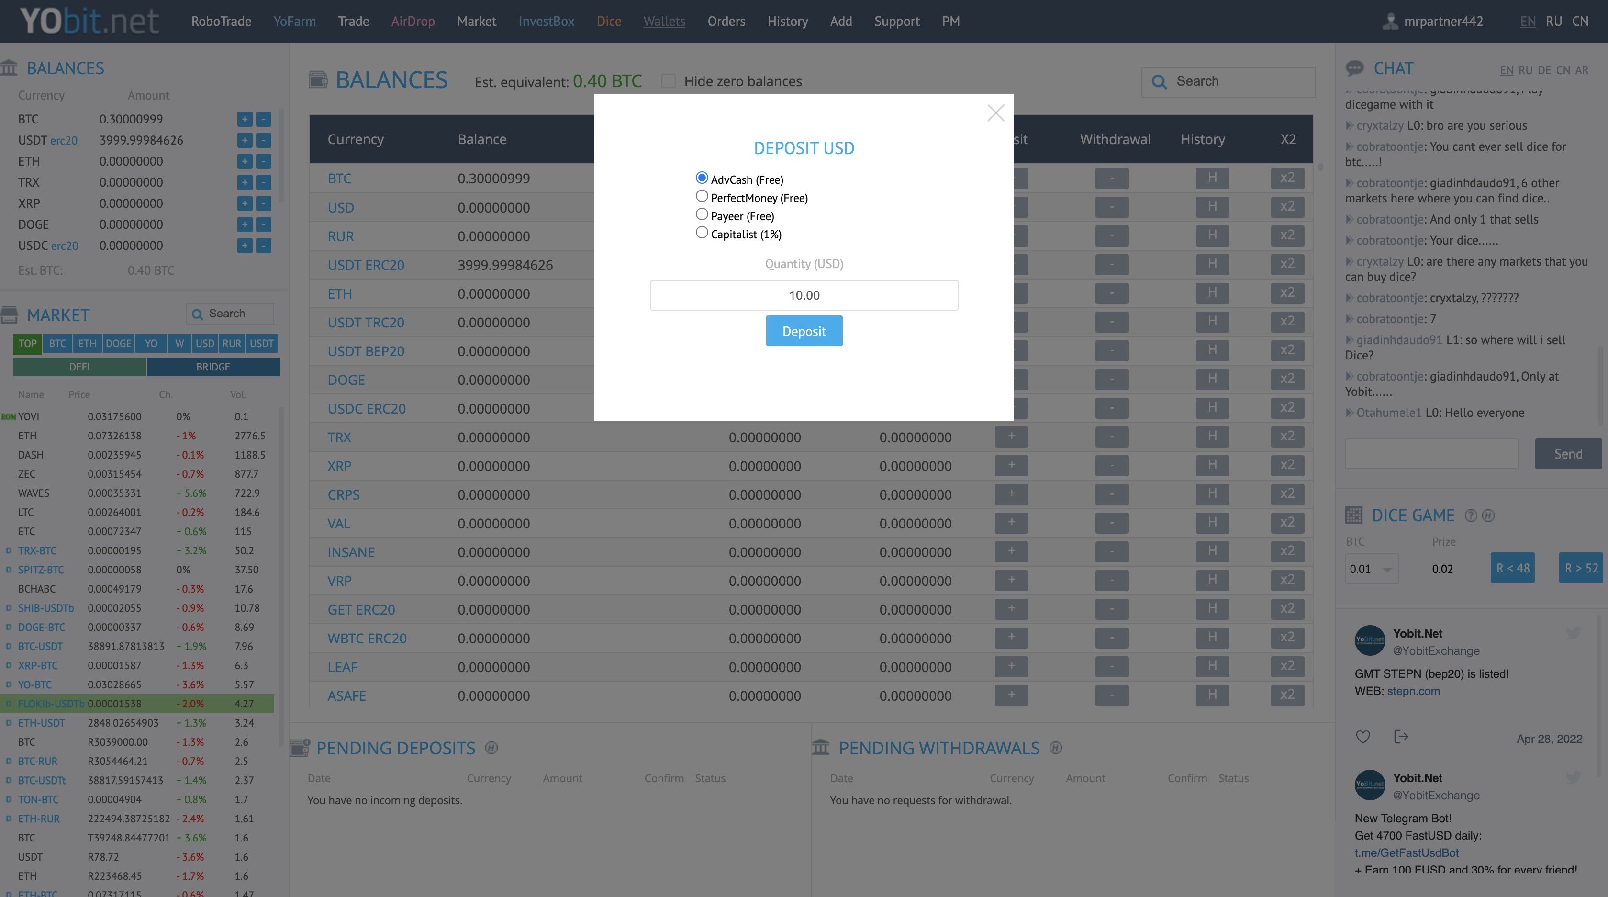This screenshot has width=1608, height=897.
Task: Click the blue Deposit button
Action: click(x=804, y=331)
